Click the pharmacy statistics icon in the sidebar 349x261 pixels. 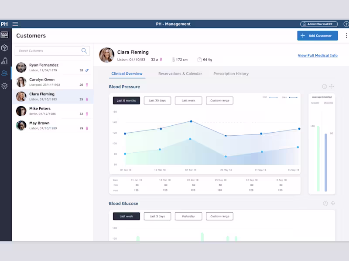[4, 61]
